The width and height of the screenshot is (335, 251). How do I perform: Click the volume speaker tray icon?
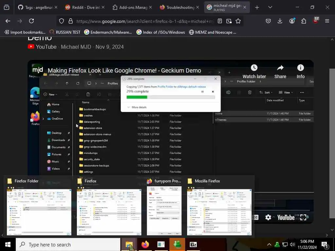(x=292, y=244)
